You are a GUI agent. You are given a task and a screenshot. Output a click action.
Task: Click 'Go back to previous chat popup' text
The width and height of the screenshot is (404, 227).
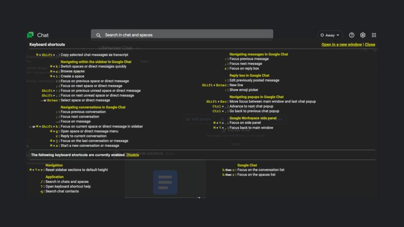tap(255, 111)
